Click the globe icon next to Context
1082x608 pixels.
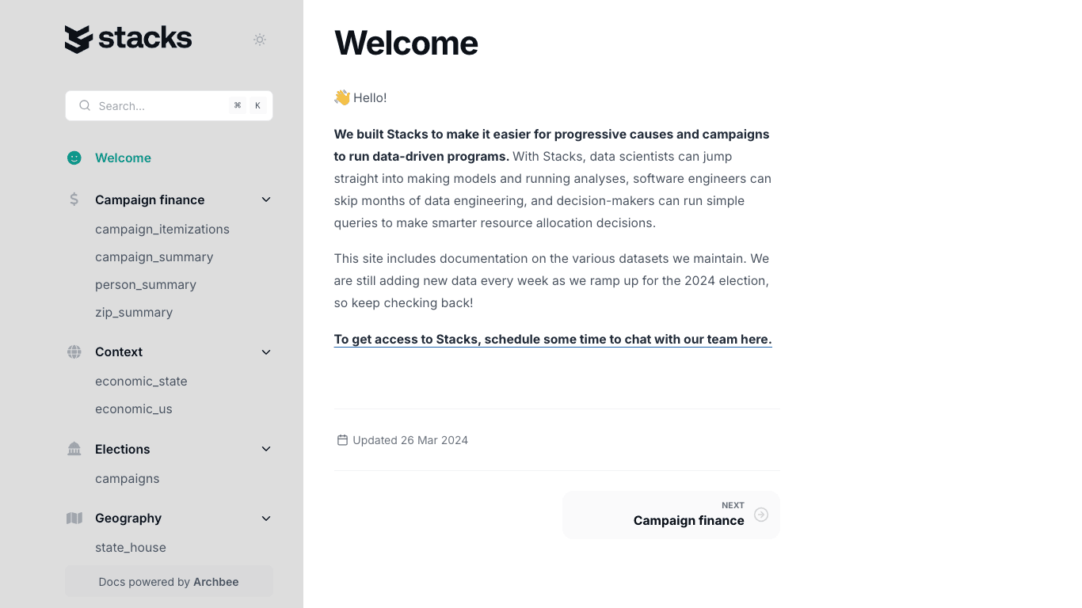pos(74,351)
